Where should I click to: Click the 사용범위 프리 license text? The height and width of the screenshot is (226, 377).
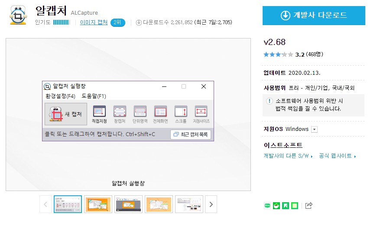pos(309,88)
